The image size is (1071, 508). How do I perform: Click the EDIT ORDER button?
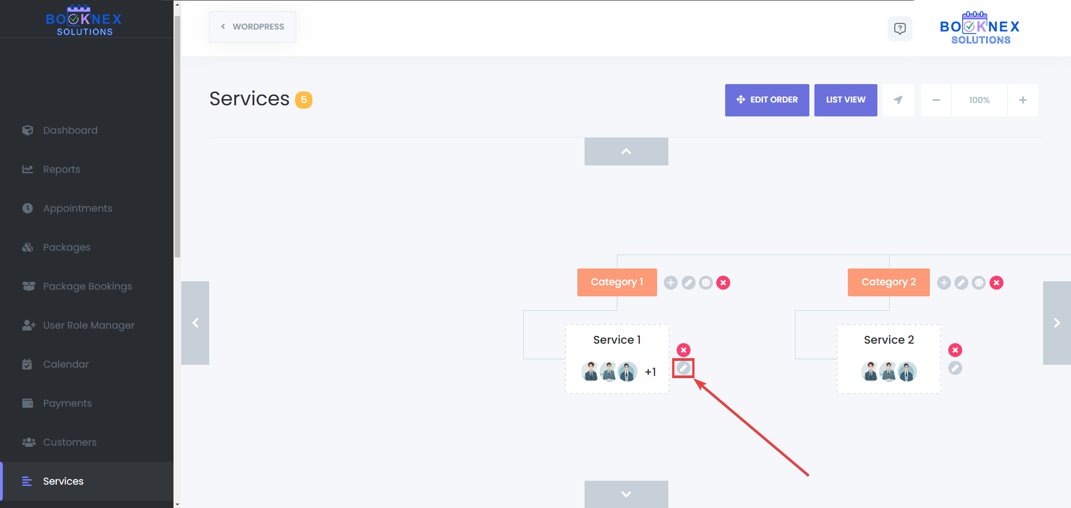pos(767,100)
